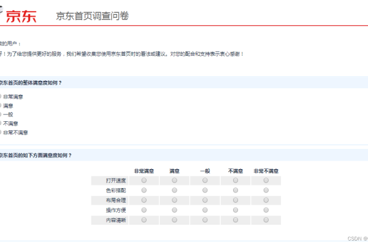
Task: Click the page title 京东首页调查问卷
Action: coord(92,16)
